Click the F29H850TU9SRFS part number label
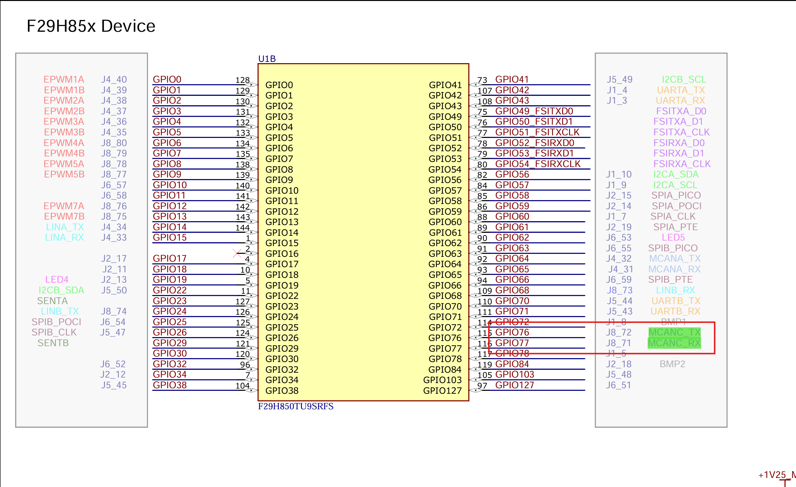796x487 pixels. (295, 406)
